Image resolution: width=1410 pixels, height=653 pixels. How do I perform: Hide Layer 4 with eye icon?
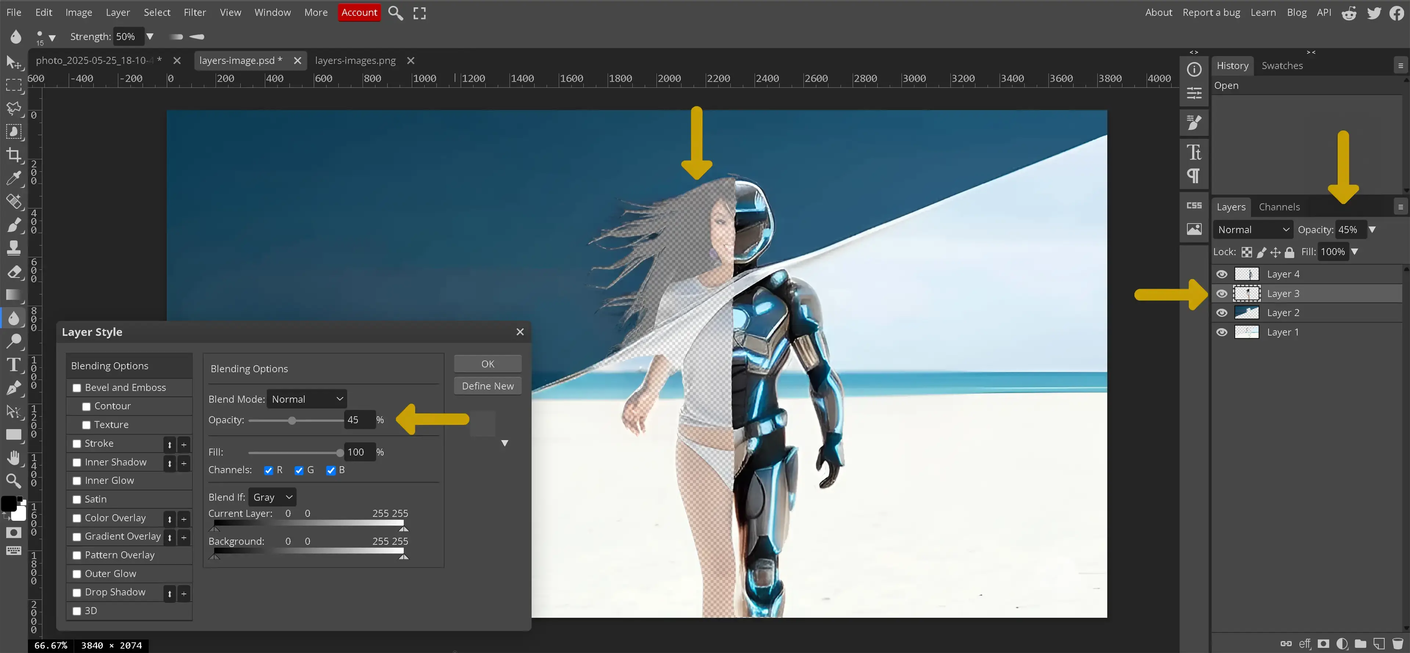click(1222, 274)
